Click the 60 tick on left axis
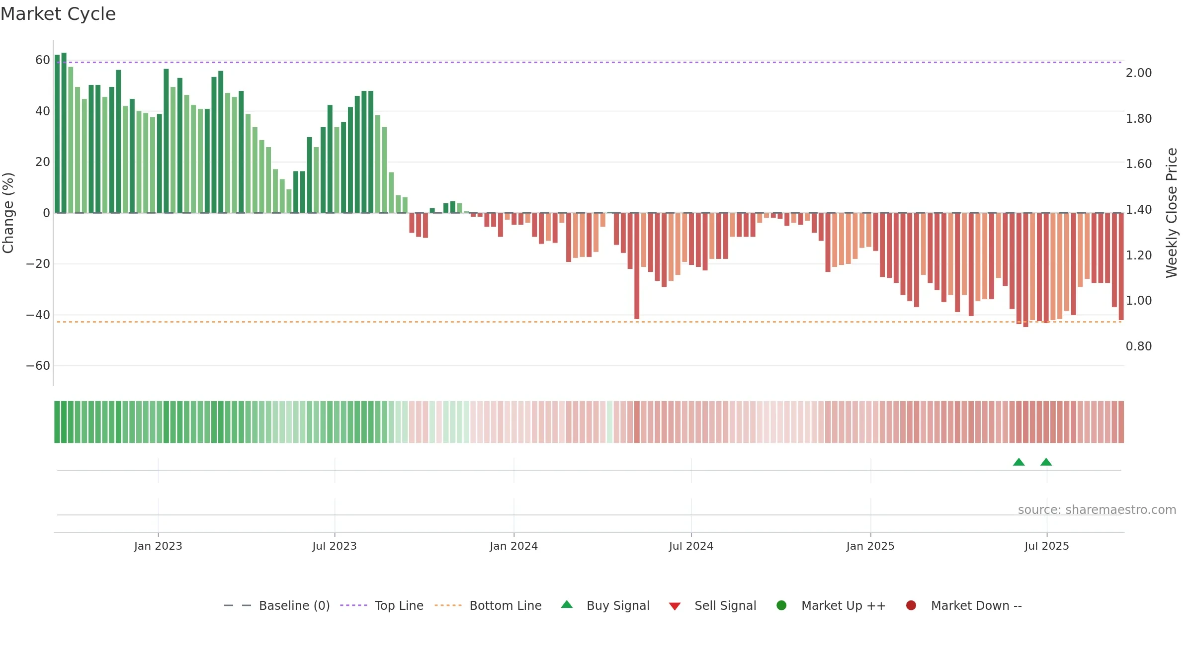The image size is (1193, 671). click(x=43, y=60)
